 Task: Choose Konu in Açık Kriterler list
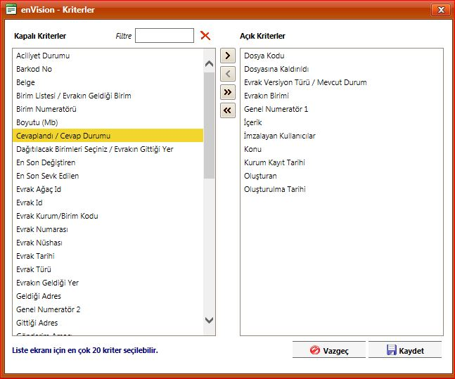pyautogui.click(x=342, y=149)
